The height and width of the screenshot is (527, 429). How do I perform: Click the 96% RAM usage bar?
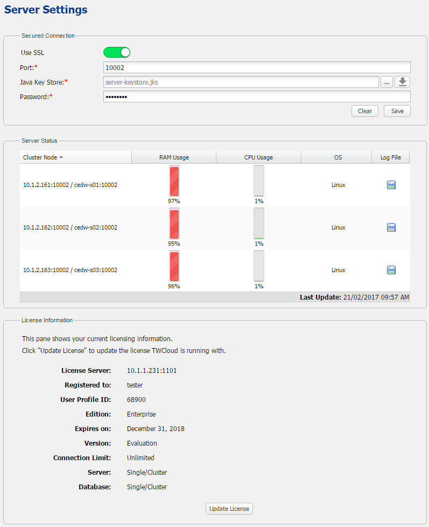point(174,266)
